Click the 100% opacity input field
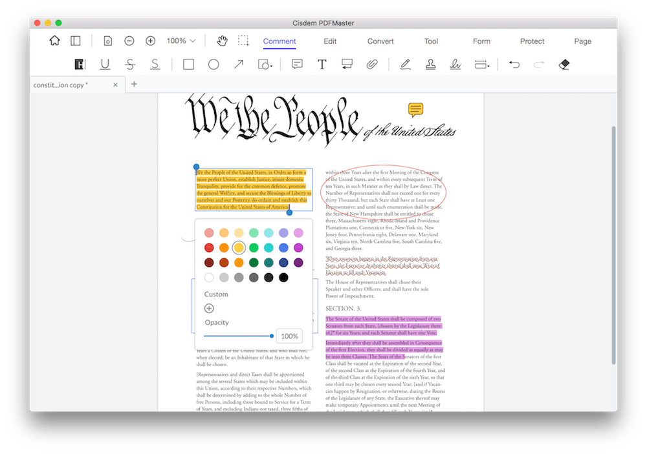The image size is (647, 454). [x=289, y=336]
